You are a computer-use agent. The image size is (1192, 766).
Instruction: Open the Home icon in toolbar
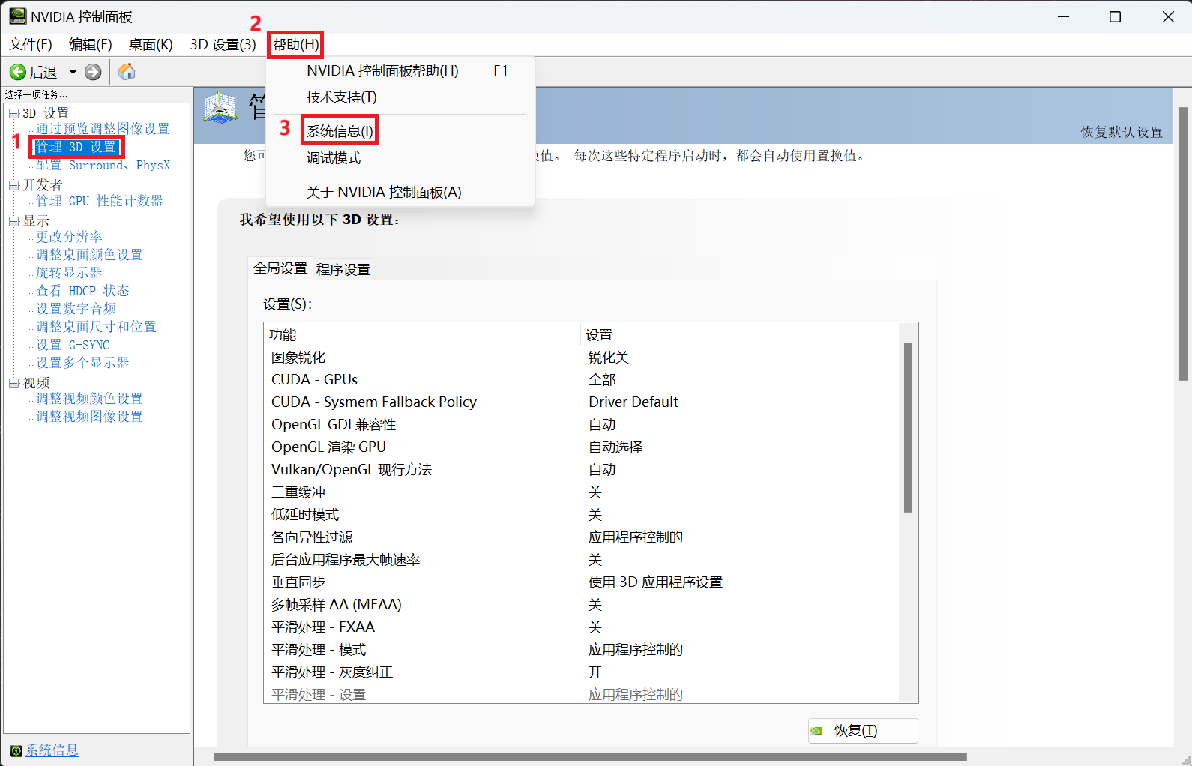click(x=127, y=71)
